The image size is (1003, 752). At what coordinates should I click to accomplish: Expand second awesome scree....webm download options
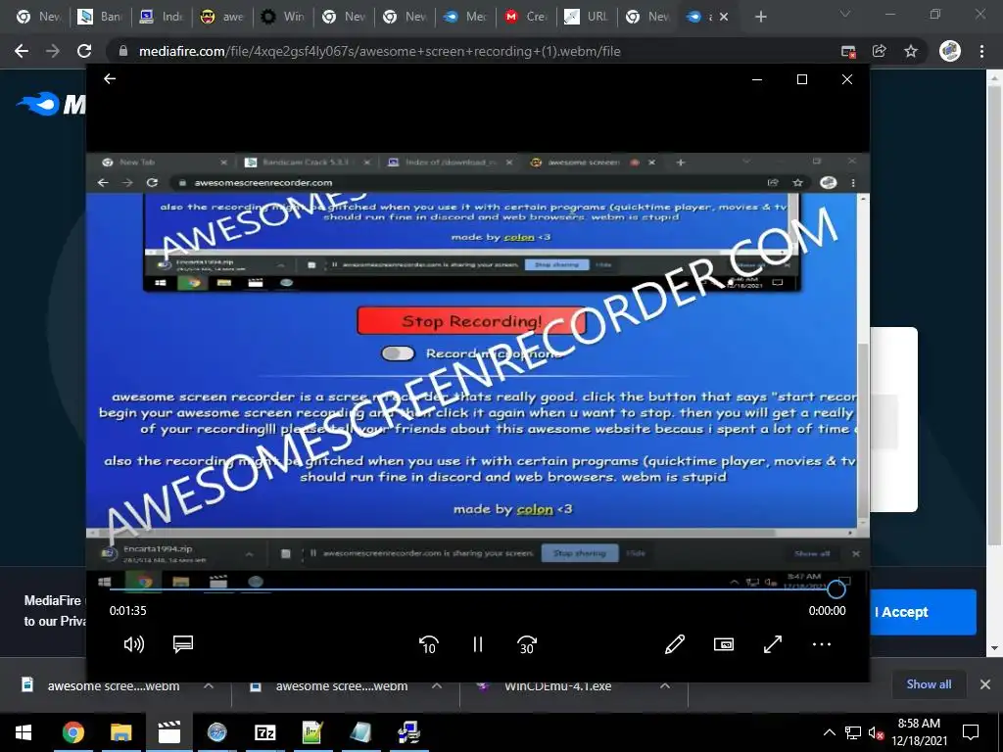point(436,685)
